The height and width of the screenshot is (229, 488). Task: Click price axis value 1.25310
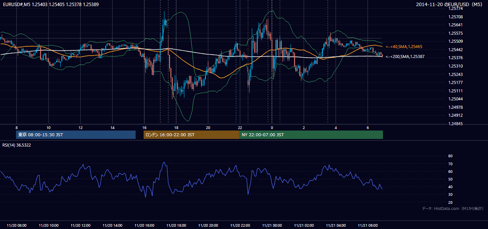(x=456, y=66)
